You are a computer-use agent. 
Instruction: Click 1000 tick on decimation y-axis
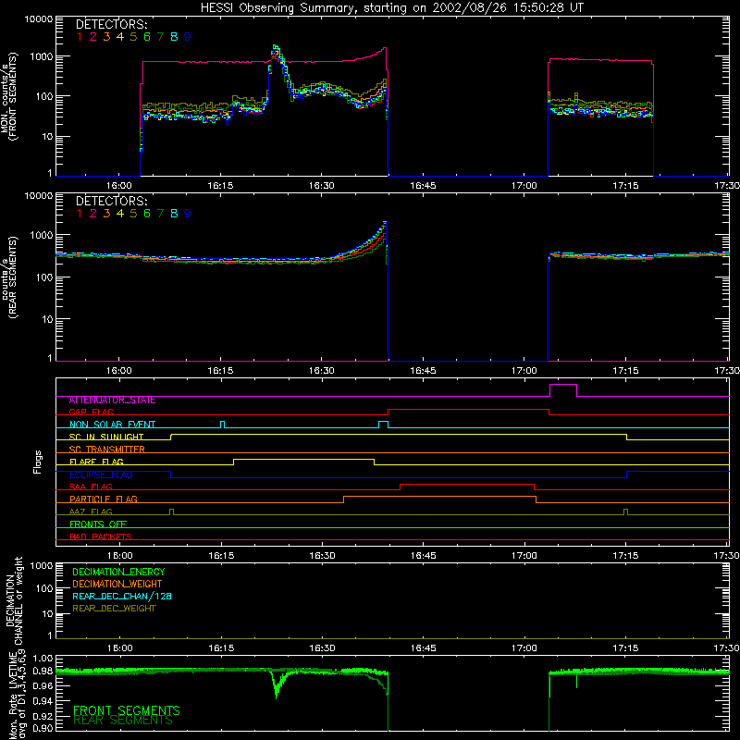42,566
